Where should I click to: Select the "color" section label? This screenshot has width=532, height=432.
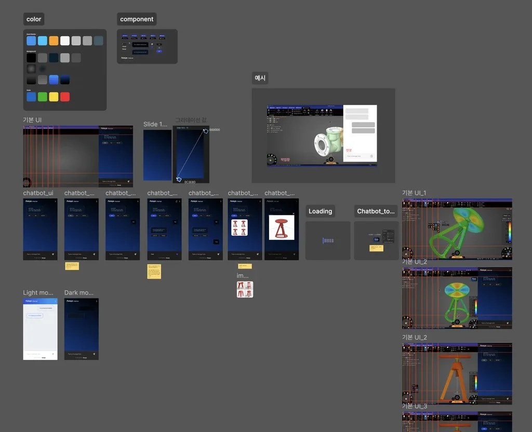coord(34,19)
